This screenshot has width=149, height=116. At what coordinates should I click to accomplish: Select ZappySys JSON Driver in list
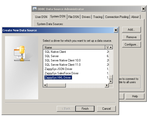tap(58, 69)
